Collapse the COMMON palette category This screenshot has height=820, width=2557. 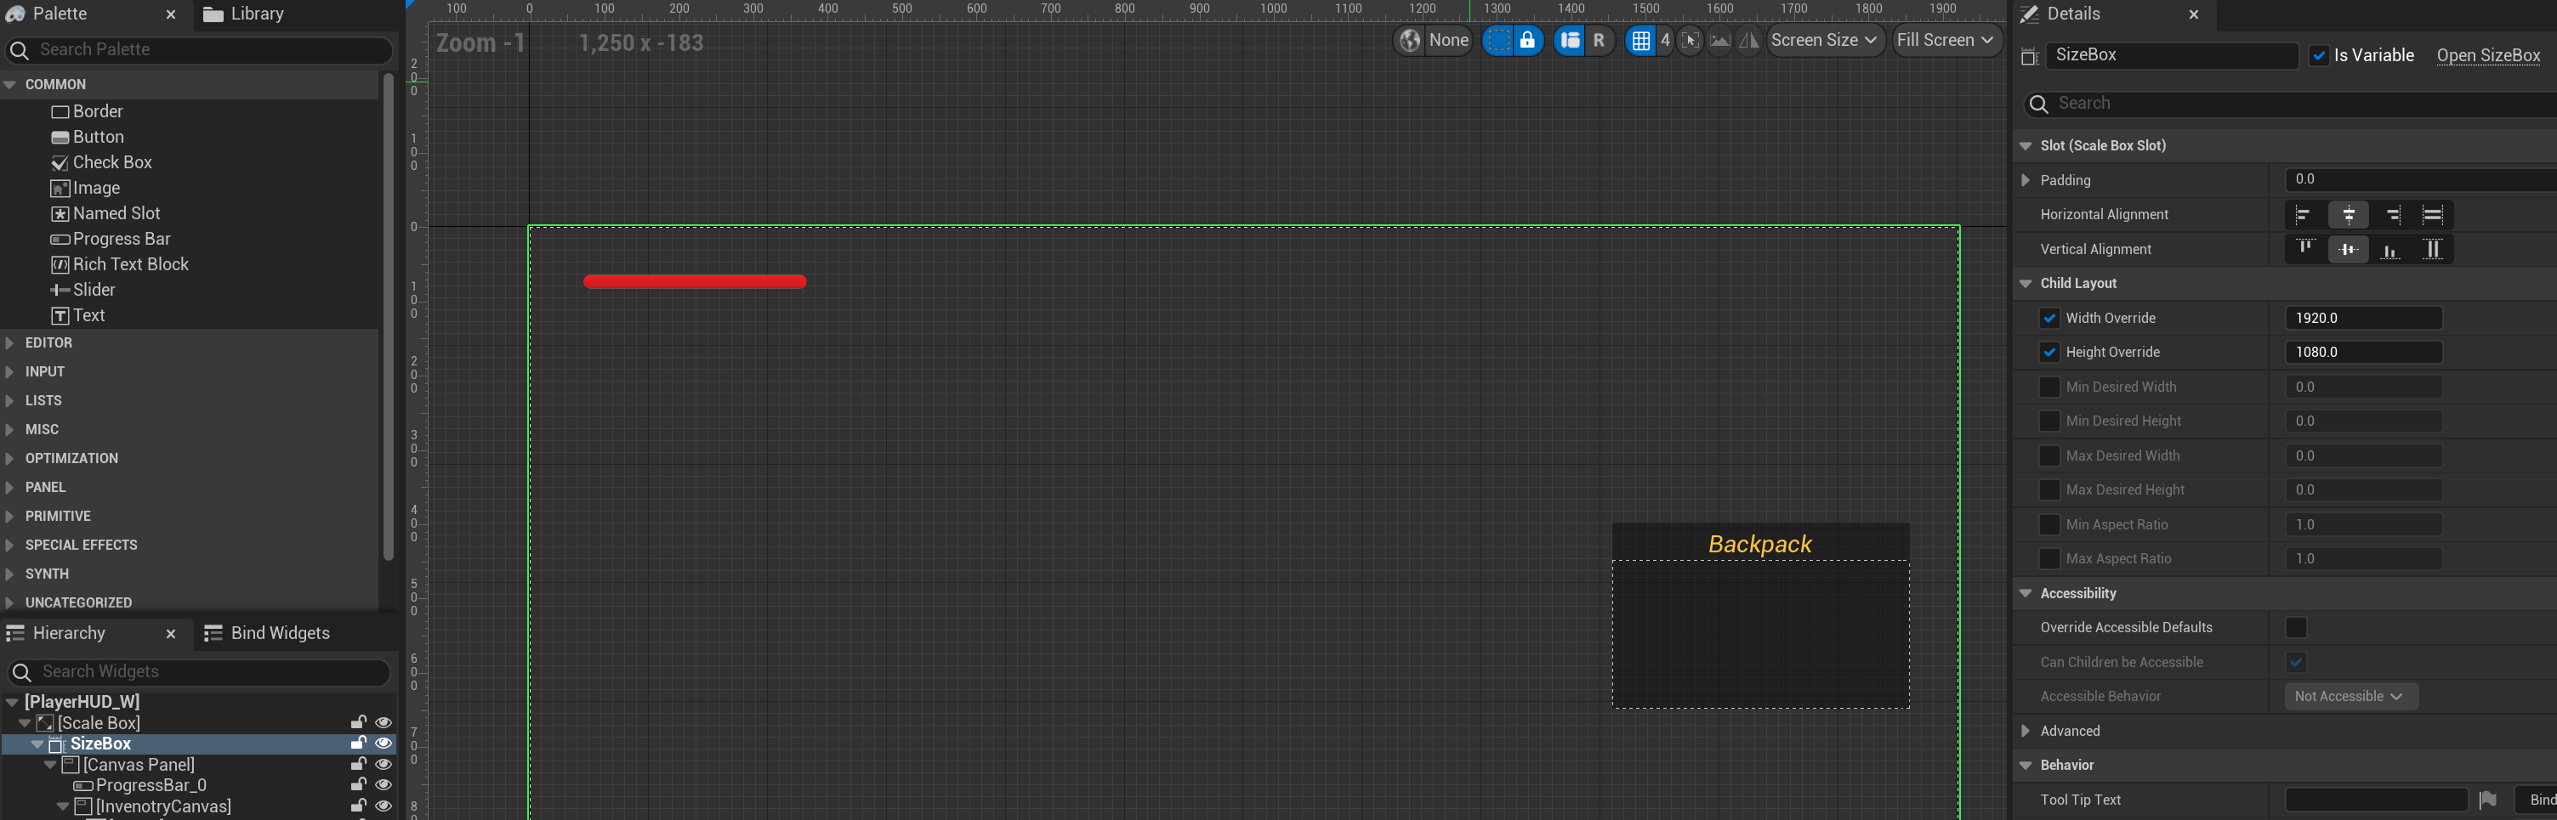(10, 85)
